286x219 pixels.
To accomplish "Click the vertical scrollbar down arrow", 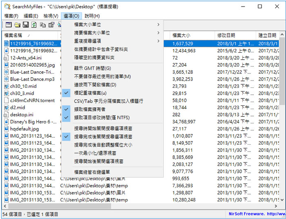I will pyautogui.click(x=282, y=200).
